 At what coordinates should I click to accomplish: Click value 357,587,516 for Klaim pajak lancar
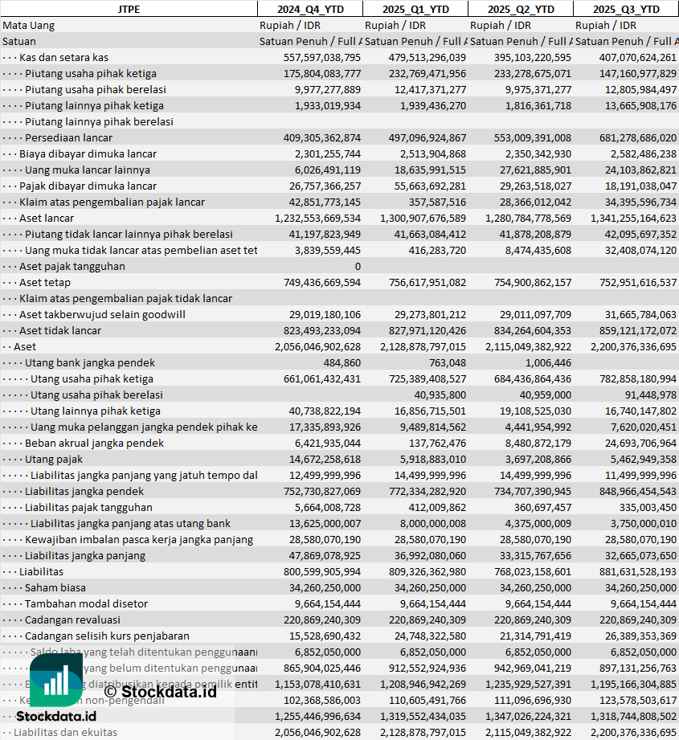tap(437, 202)
